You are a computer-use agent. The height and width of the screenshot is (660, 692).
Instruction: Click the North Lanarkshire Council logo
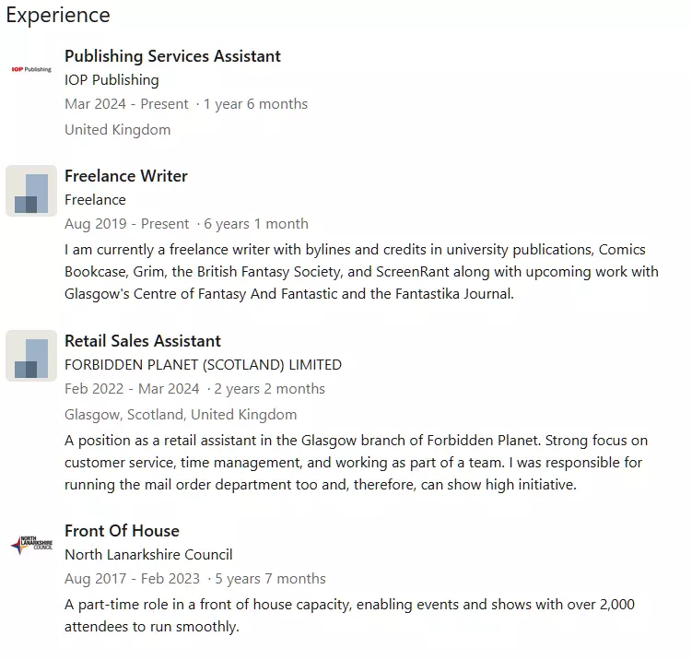[31, 546]
